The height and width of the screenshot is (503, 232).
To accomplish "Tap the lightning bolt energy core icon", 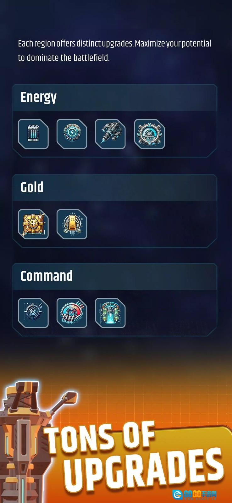I will coord(72,134).
